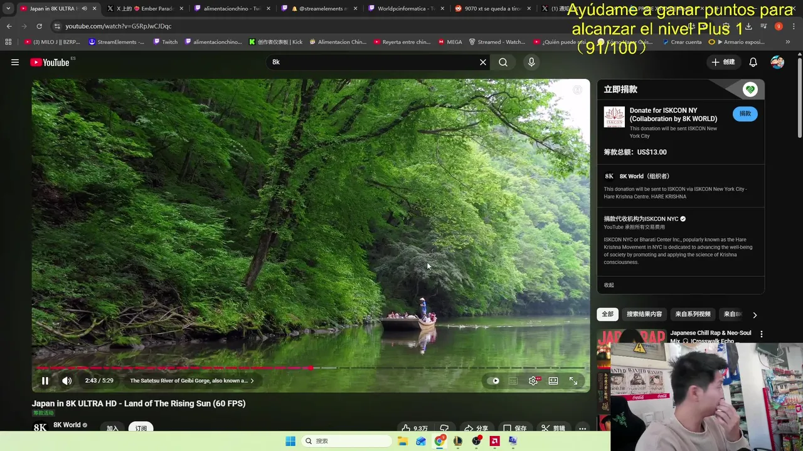Open Chrome from the taskbar

click(439, 441)
